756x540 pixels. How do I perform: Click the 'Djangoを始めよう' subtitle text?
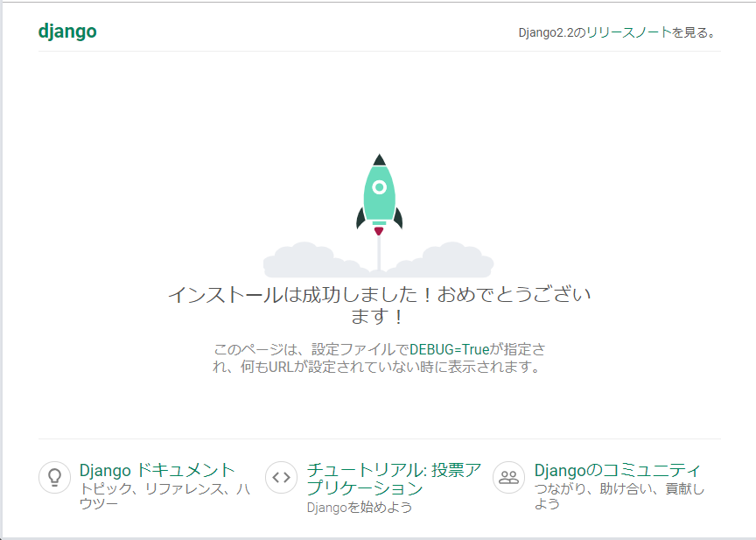[360, 508]
